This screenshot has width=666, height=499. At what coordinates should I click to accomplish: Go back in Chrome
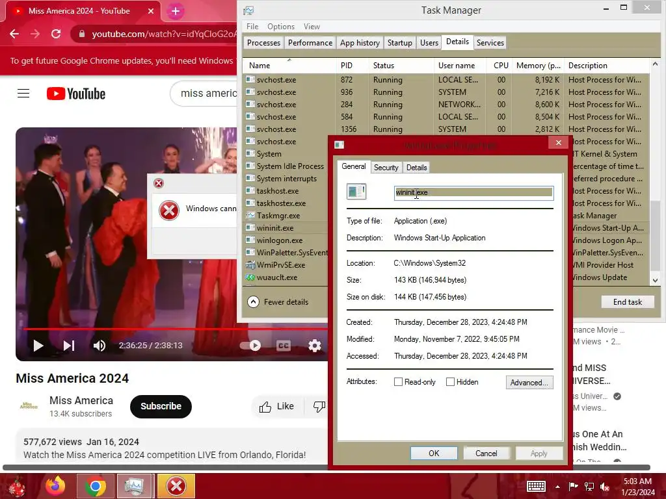pos(14,34)
